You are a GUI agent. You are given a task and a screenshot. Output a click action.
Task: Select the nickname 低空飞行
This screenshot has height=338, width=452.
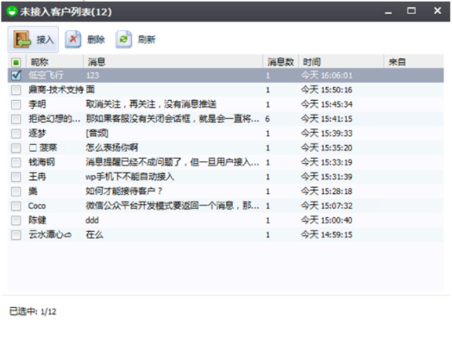(46, 76)
